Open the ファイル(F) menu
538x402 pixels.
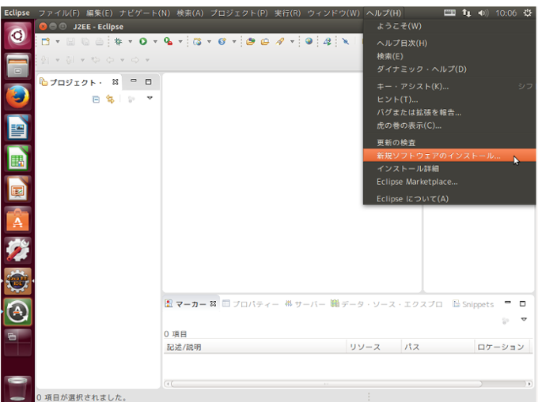59,13
